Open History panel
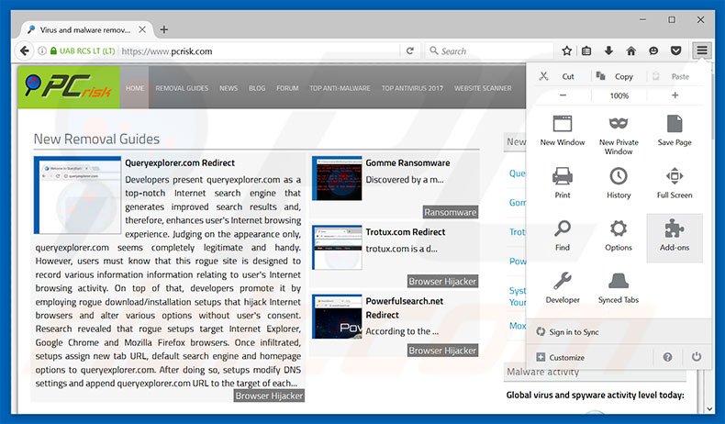This screenshot has height=424, width=725. pyautogui.click(x=619, y=184)
